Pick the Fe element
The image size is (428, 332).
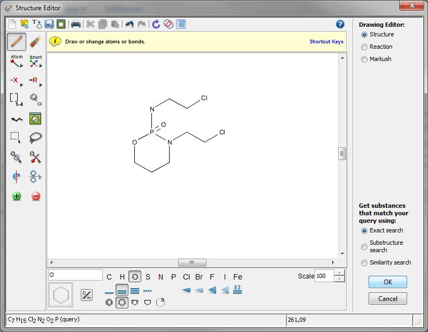tap(238, 277)
